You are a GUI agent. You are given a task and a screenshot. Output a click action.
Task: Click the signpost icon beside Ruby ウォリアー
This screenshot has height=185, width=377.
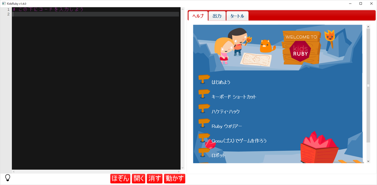coord(204,123)
